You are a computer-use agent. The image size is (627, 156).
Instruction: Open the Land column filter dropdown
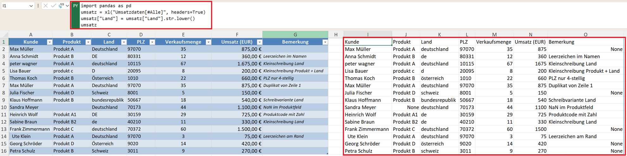coord(124,42)
